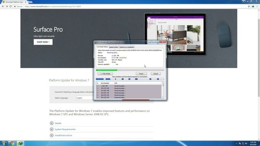Click the Transfer rate value in the dialog
The image size is (260, 146).
click(117, 60)
